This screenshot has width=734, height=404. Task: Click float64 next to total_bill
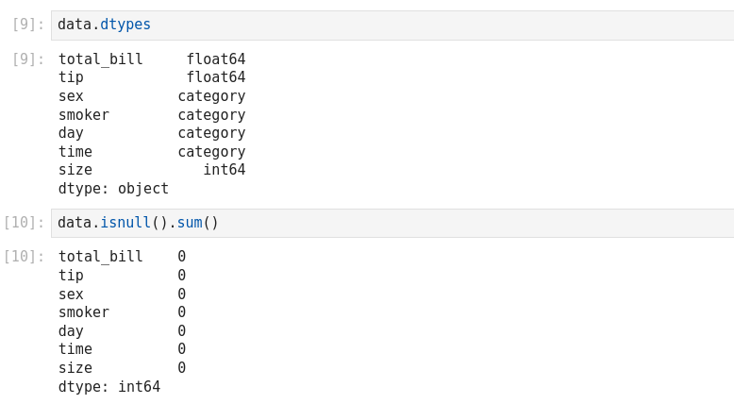[215, 59]
